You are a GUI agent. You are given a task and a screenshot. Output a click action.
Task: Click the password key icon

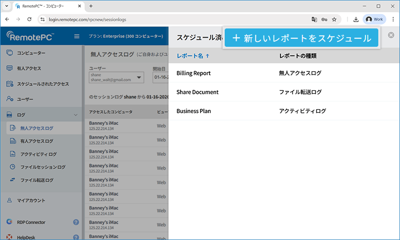coord(324,19)
